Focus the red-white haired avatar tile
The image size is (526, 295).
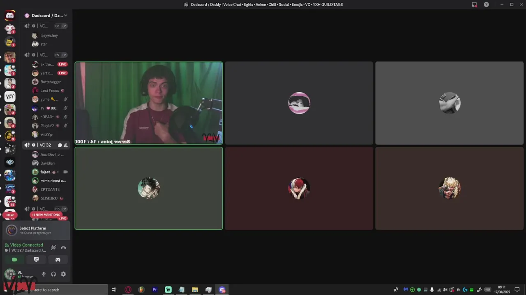coord(299,188)
